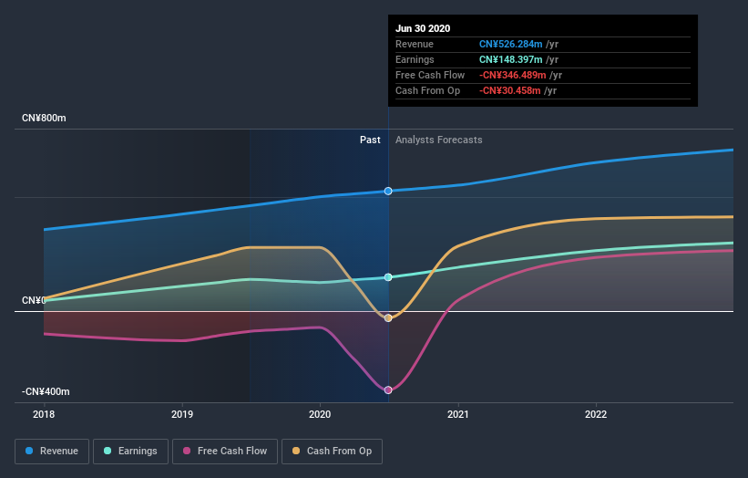This screenshot has width=748, height=478.
Task: Click the 2022 x-axis label
Action: (596, 414)
